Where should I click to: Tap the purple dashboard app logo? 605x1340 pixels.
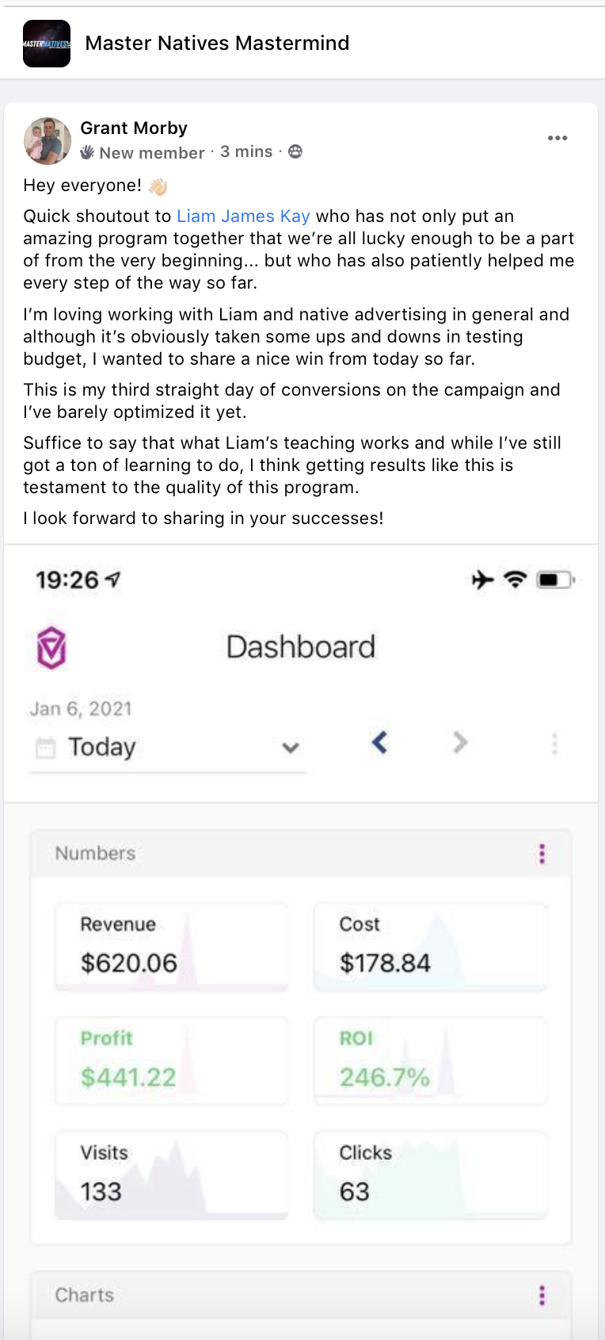pyautogui.click(x=51, y=648)
